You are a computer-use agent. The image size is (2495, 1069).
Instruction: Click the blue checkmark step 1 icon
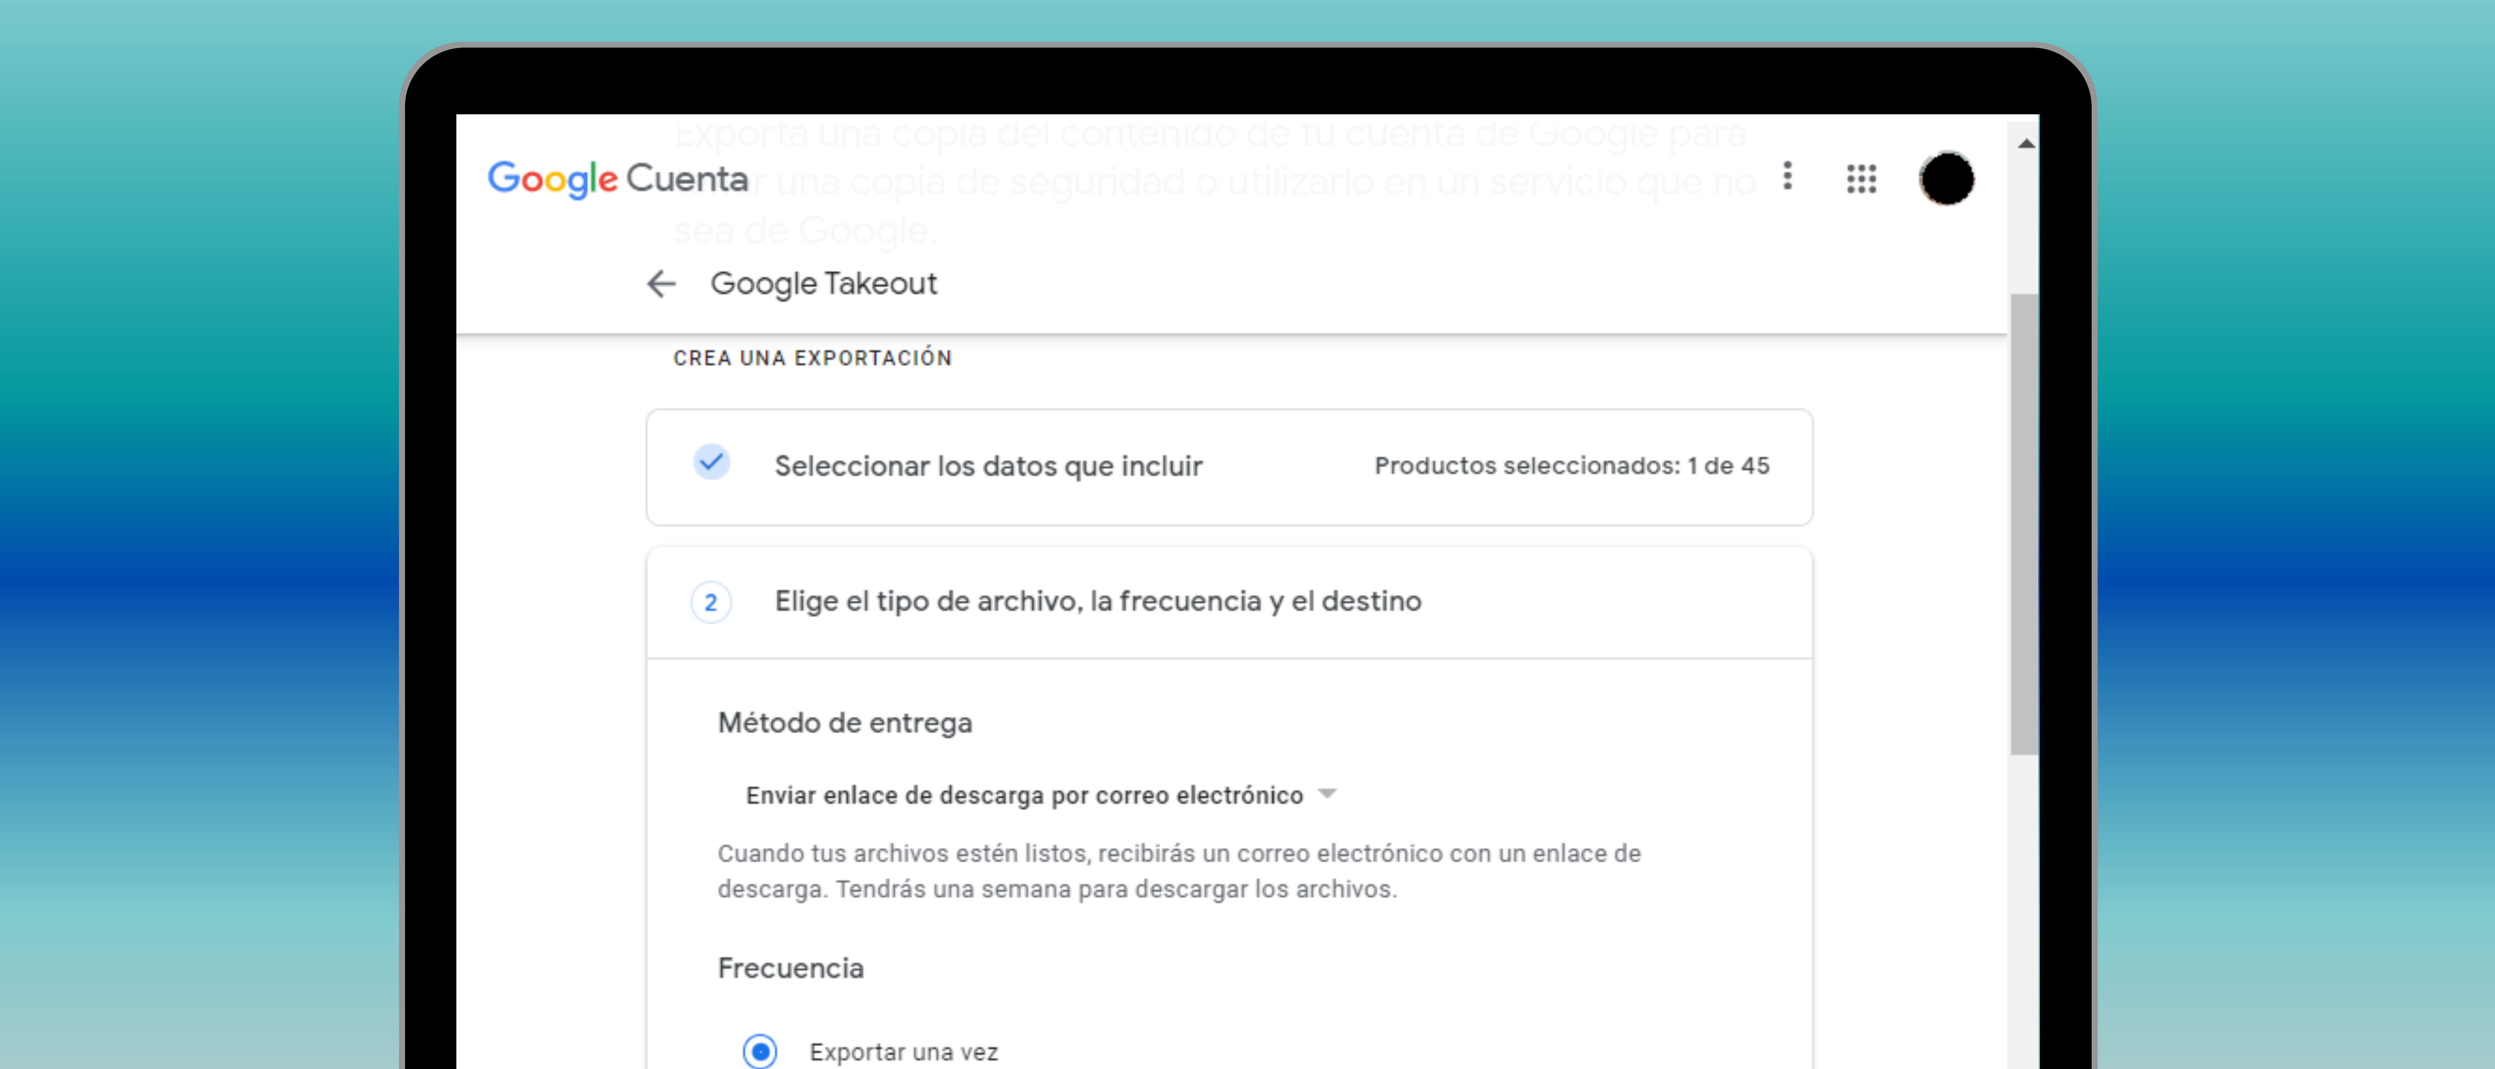711,465
